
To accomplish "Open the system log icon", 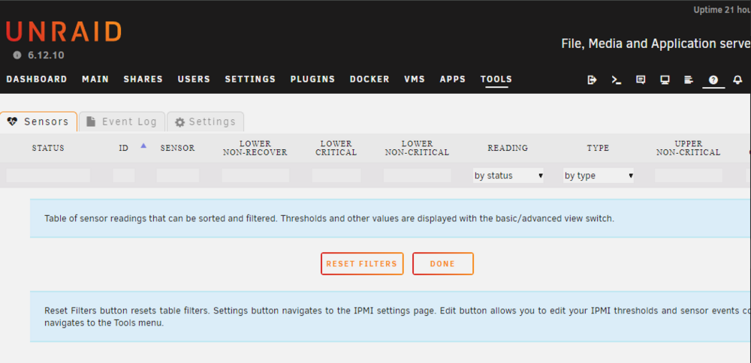I will pos(689,79).
